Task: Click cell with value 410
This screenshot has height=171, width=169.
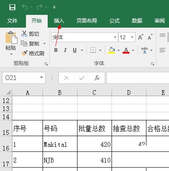Action: [x=95, y=160]
